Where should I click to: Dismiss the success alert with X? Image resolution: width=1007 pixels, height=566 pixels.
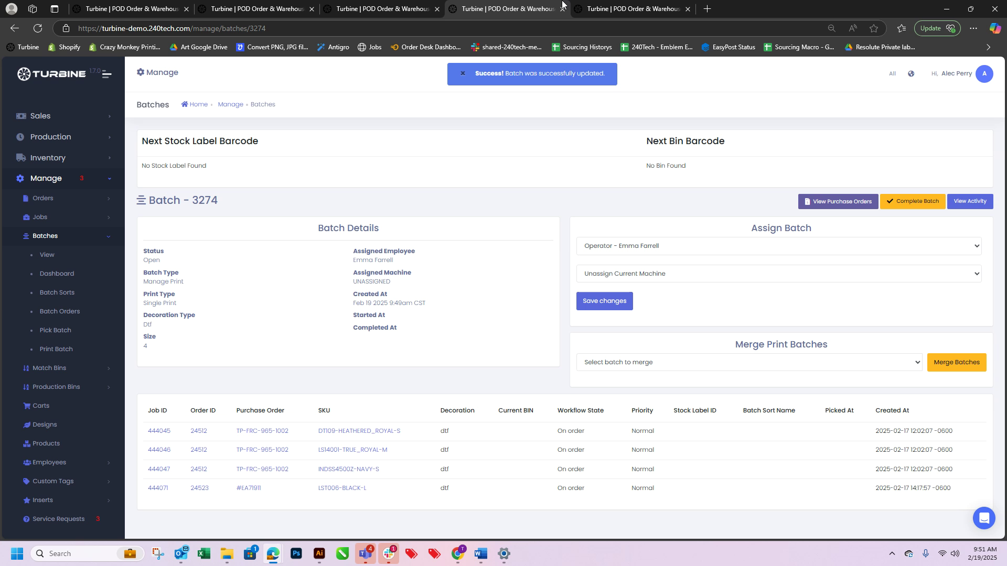(x=463, y=73)
